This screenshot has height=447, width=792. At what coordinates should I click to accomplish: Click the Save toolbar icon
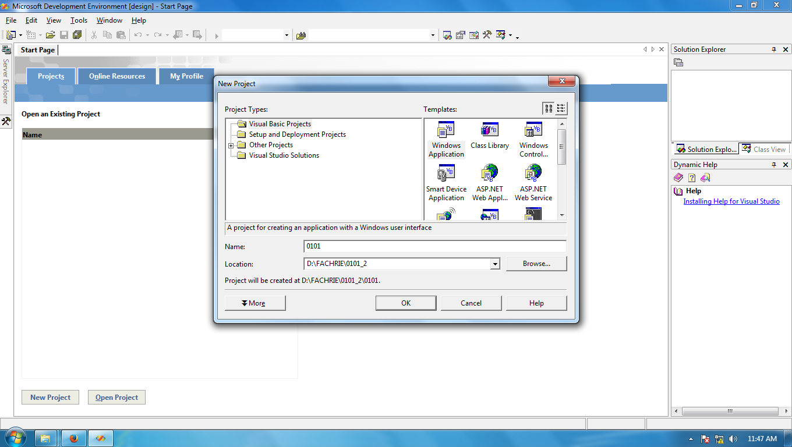64,36
